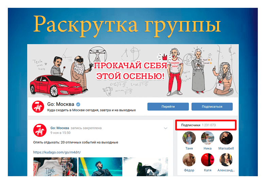Viewport: 266px width, 183px height.
Task: Open subscriber Таня's avatar
Action: coord(189,138)
